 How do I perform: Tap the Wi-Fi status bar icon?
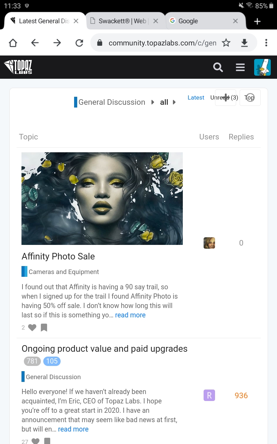[x=249, y=6]
